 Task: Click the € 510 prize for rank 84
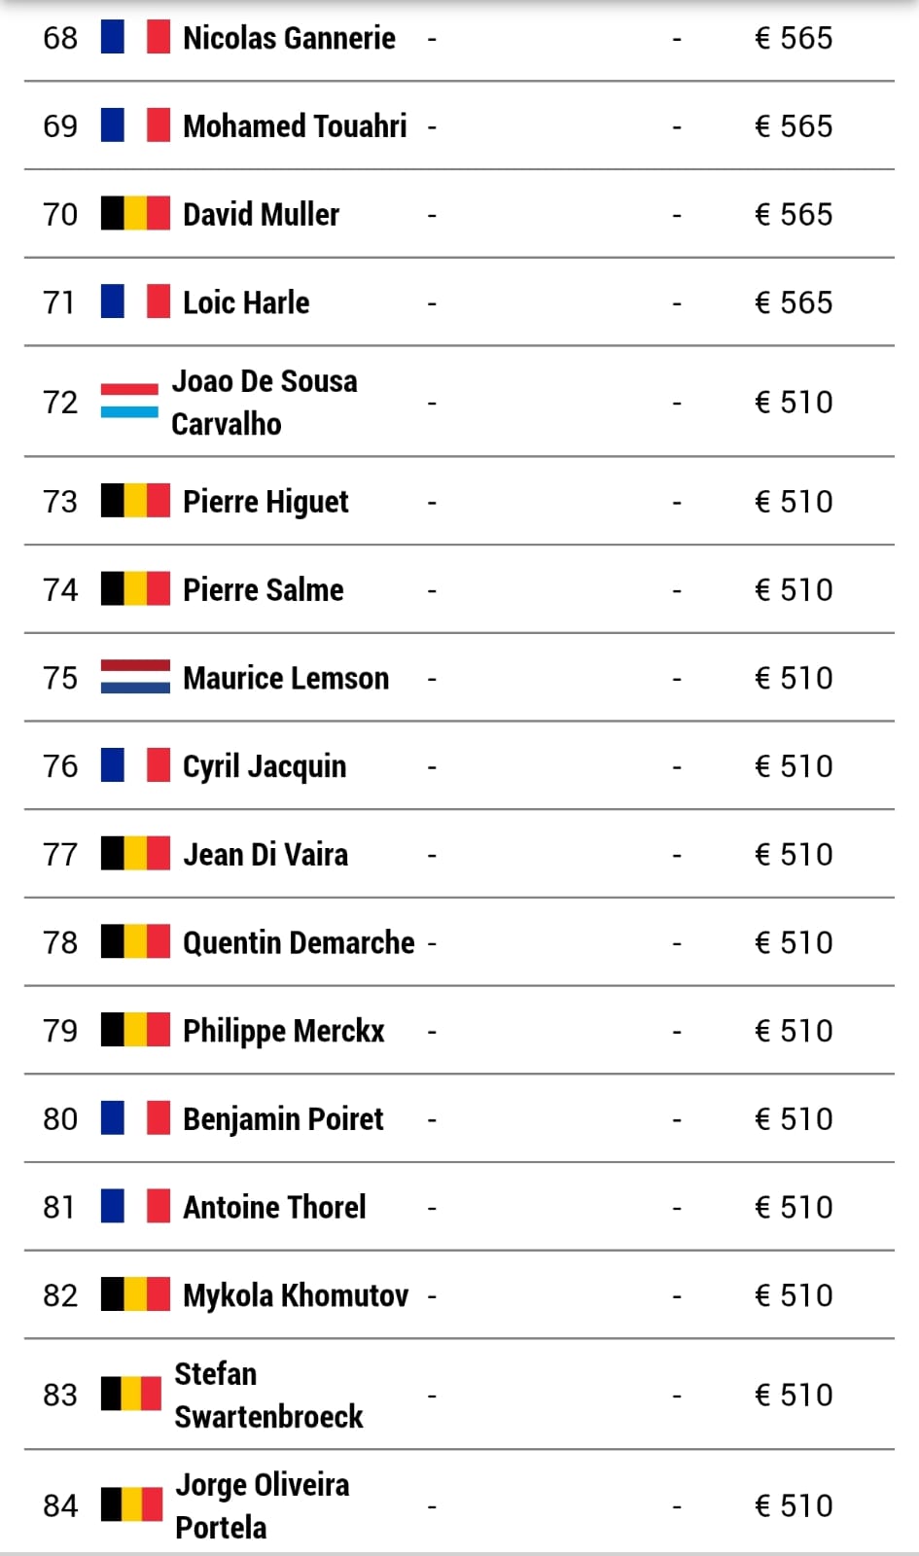point(794,1505)
